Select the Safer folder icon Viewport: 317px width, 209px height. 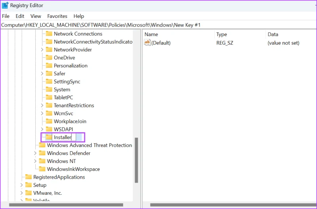click(49, 74)
